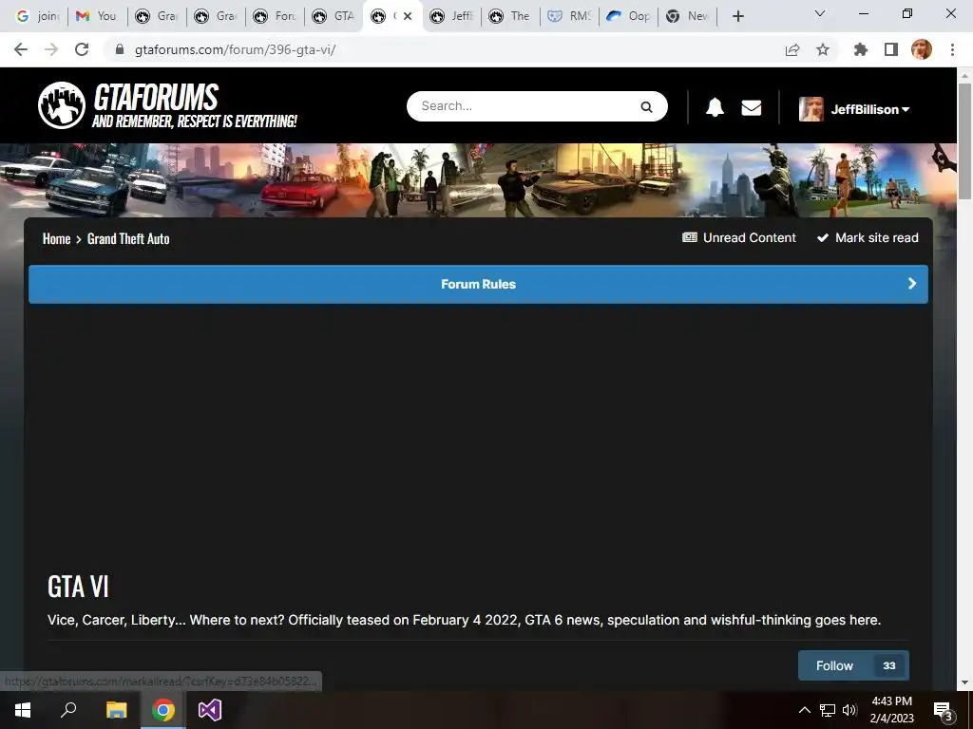Viewport: 973px width, 729px height.
Task: Switch to the Gmail 'You' tab
Action: [x=97, y=16]
